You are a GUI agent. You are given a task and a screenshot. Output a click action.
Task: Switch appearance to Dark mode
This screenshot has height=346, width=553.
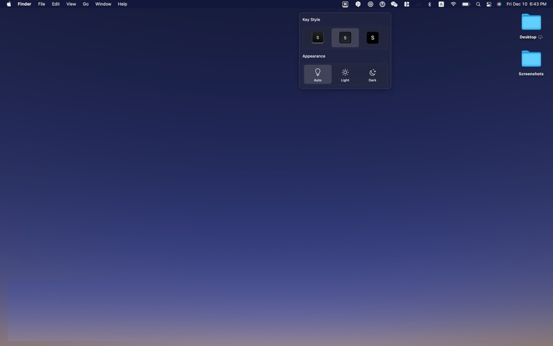tap(373, 74)
